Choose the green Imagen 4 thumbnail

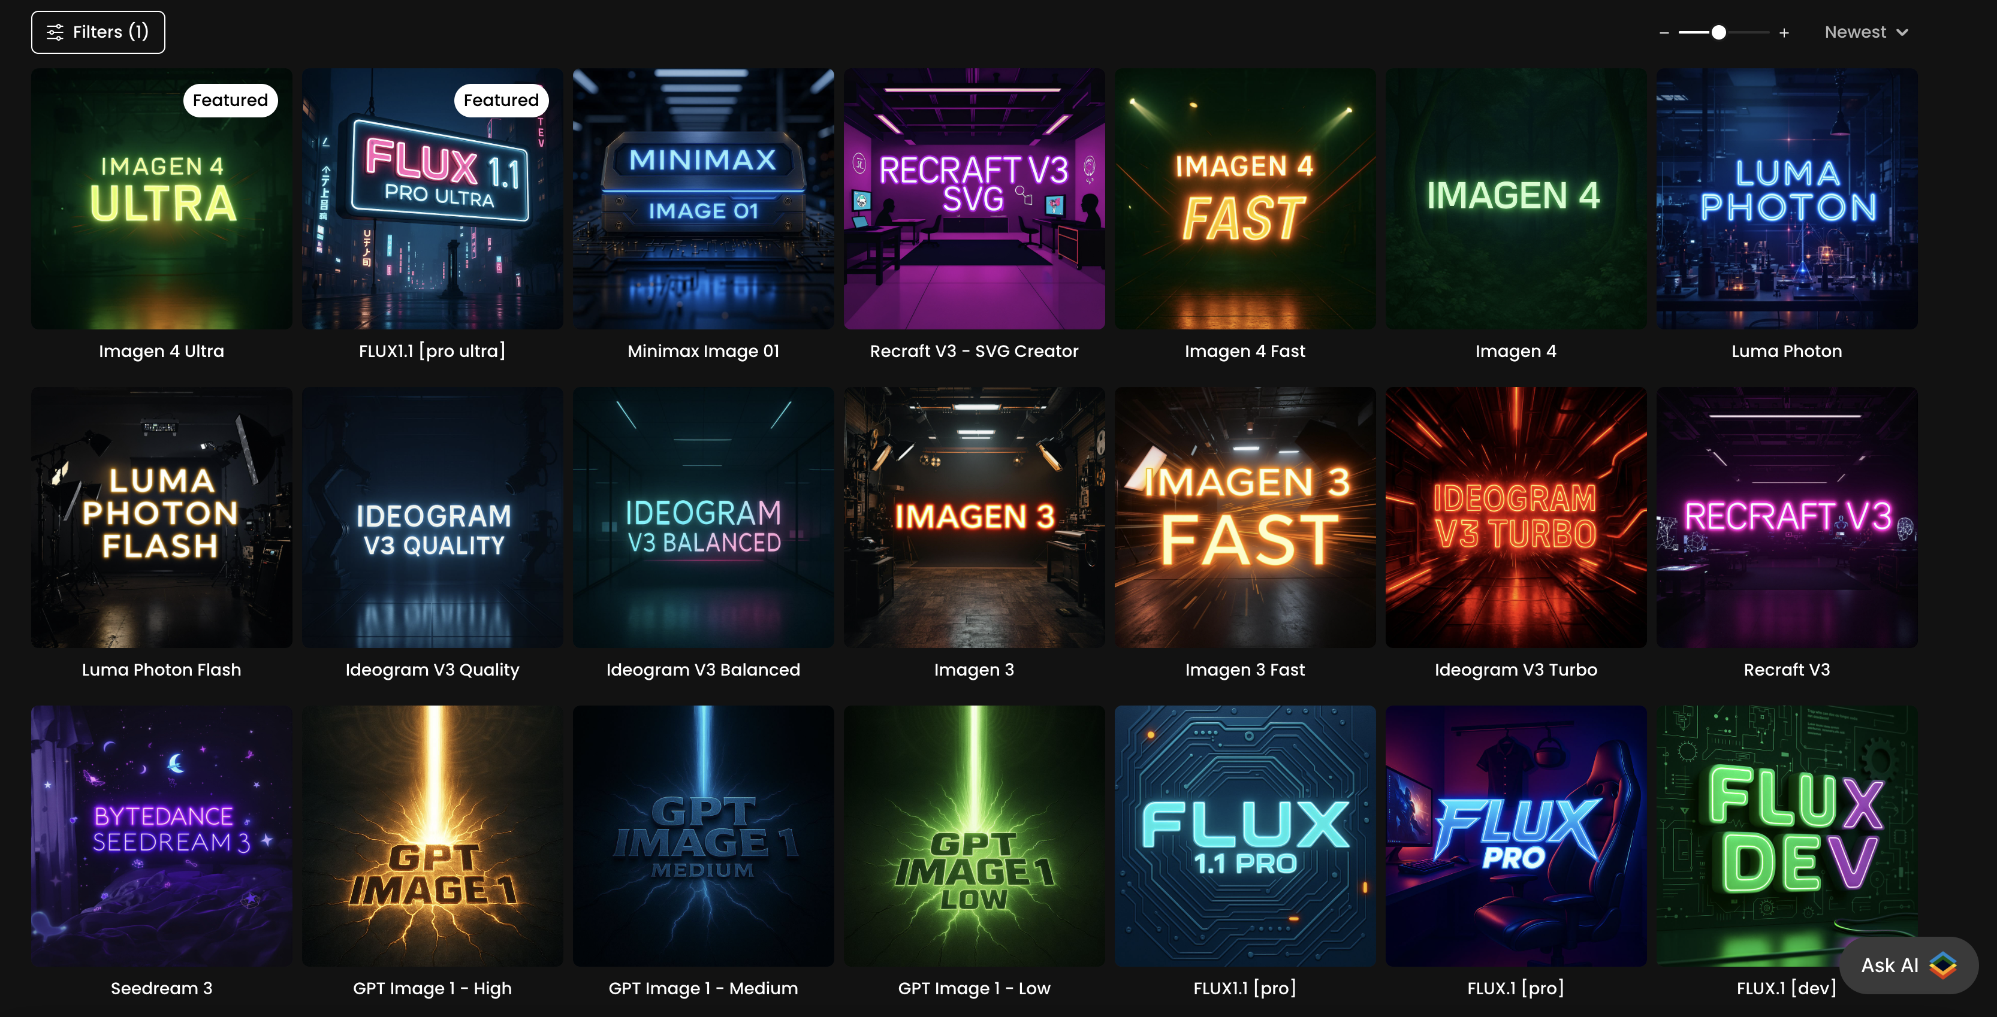(x=1516, y=198)
